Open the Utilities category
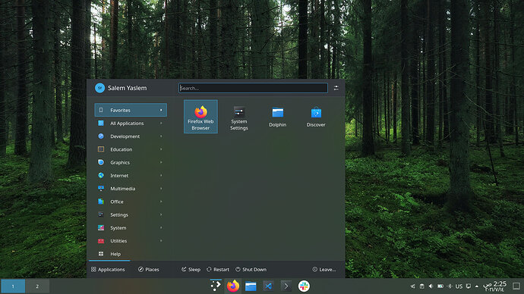524x294 pixels. (131, 241)
